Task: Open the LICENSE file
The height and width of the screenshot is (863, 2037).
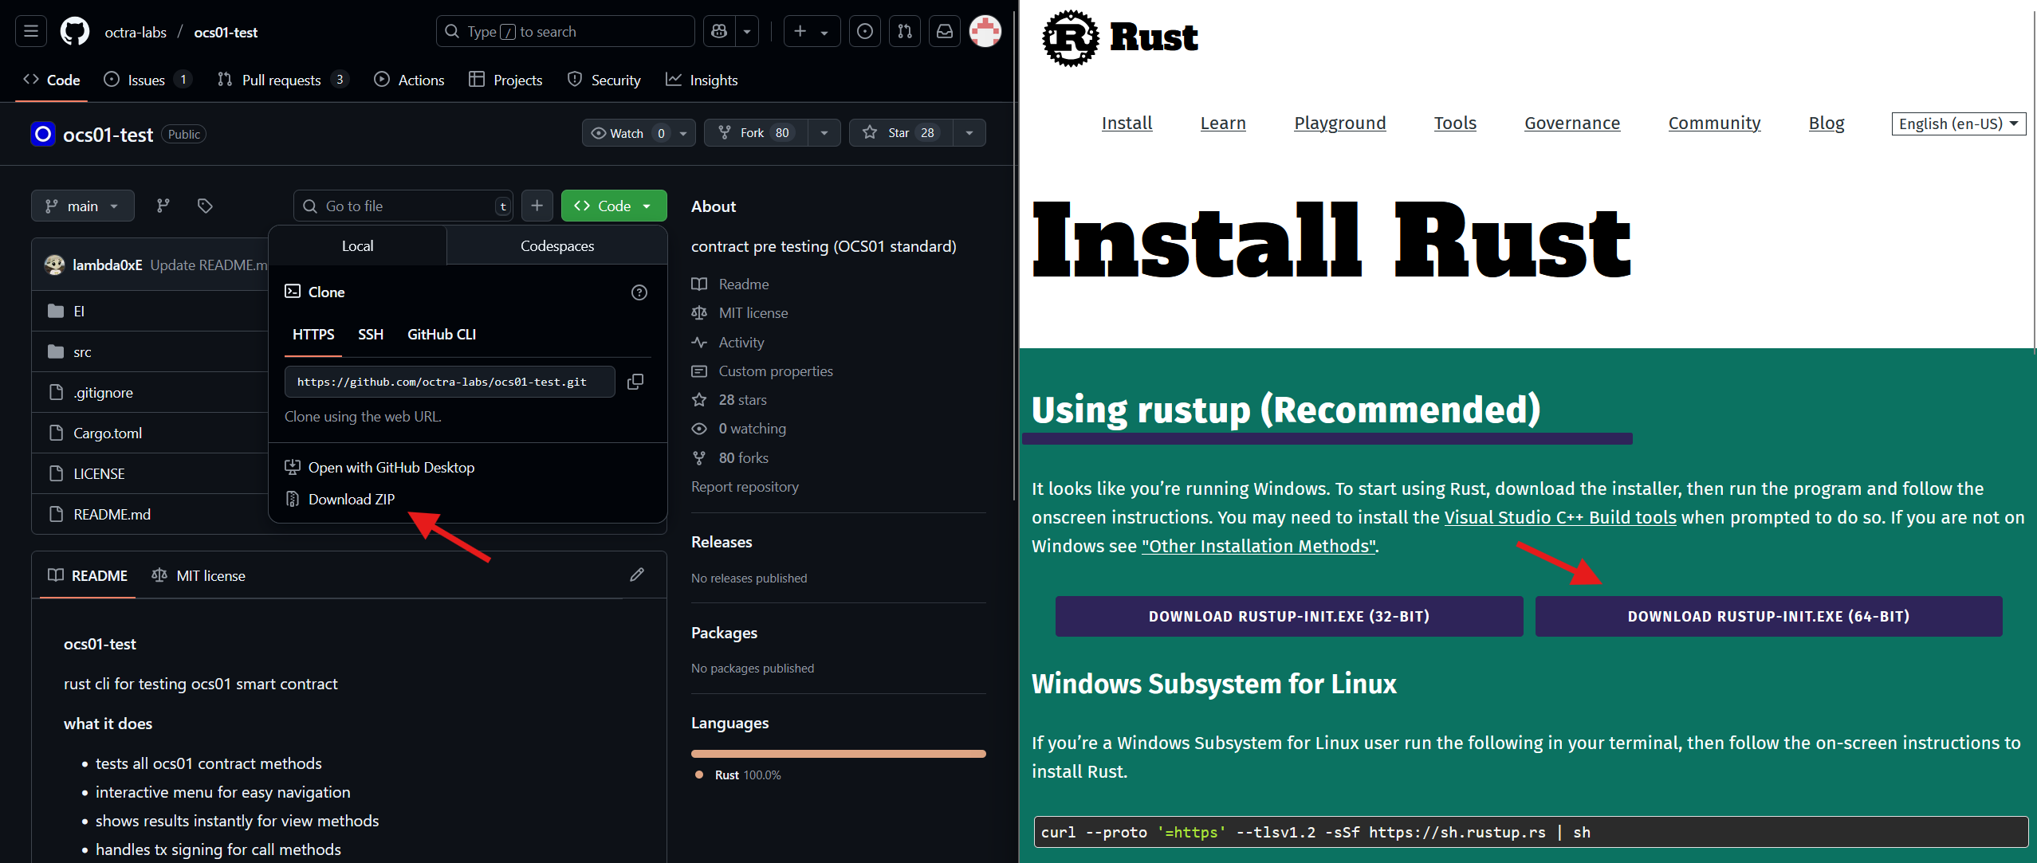Action: 99,473
